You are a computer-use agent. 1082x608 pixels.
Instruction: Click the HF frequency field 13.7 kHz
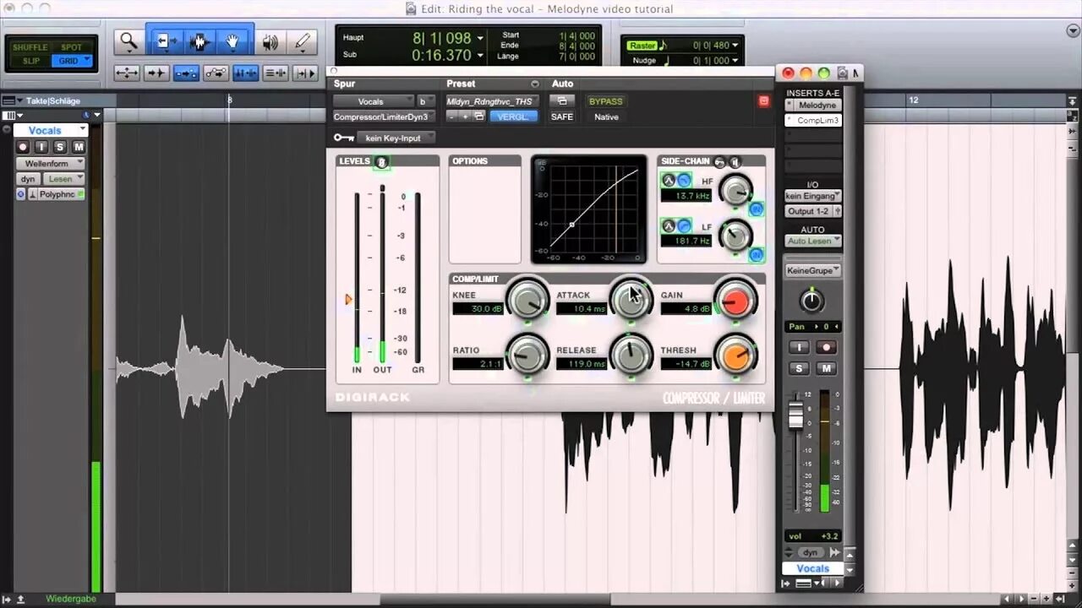pos(686,196)
